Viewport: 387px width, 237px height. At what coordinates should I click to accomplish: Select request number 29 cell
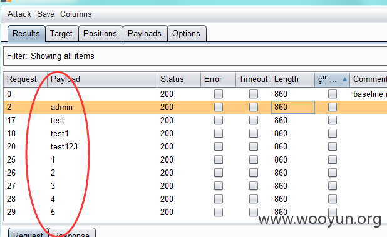(x=25, y=212)
